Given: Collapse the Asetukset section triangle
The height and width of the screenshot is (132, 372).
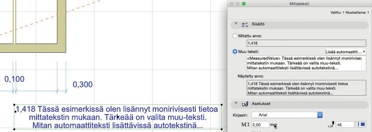Looking at the screenshot, I should (x=236, y=103).
